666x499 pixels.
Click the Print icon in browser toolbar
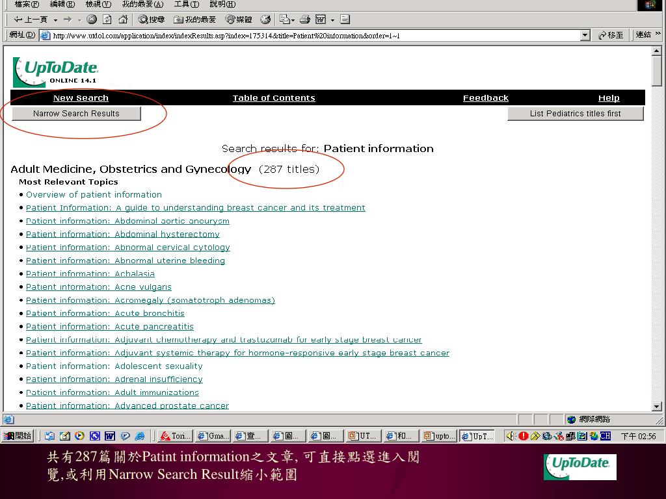coord(304,19)
